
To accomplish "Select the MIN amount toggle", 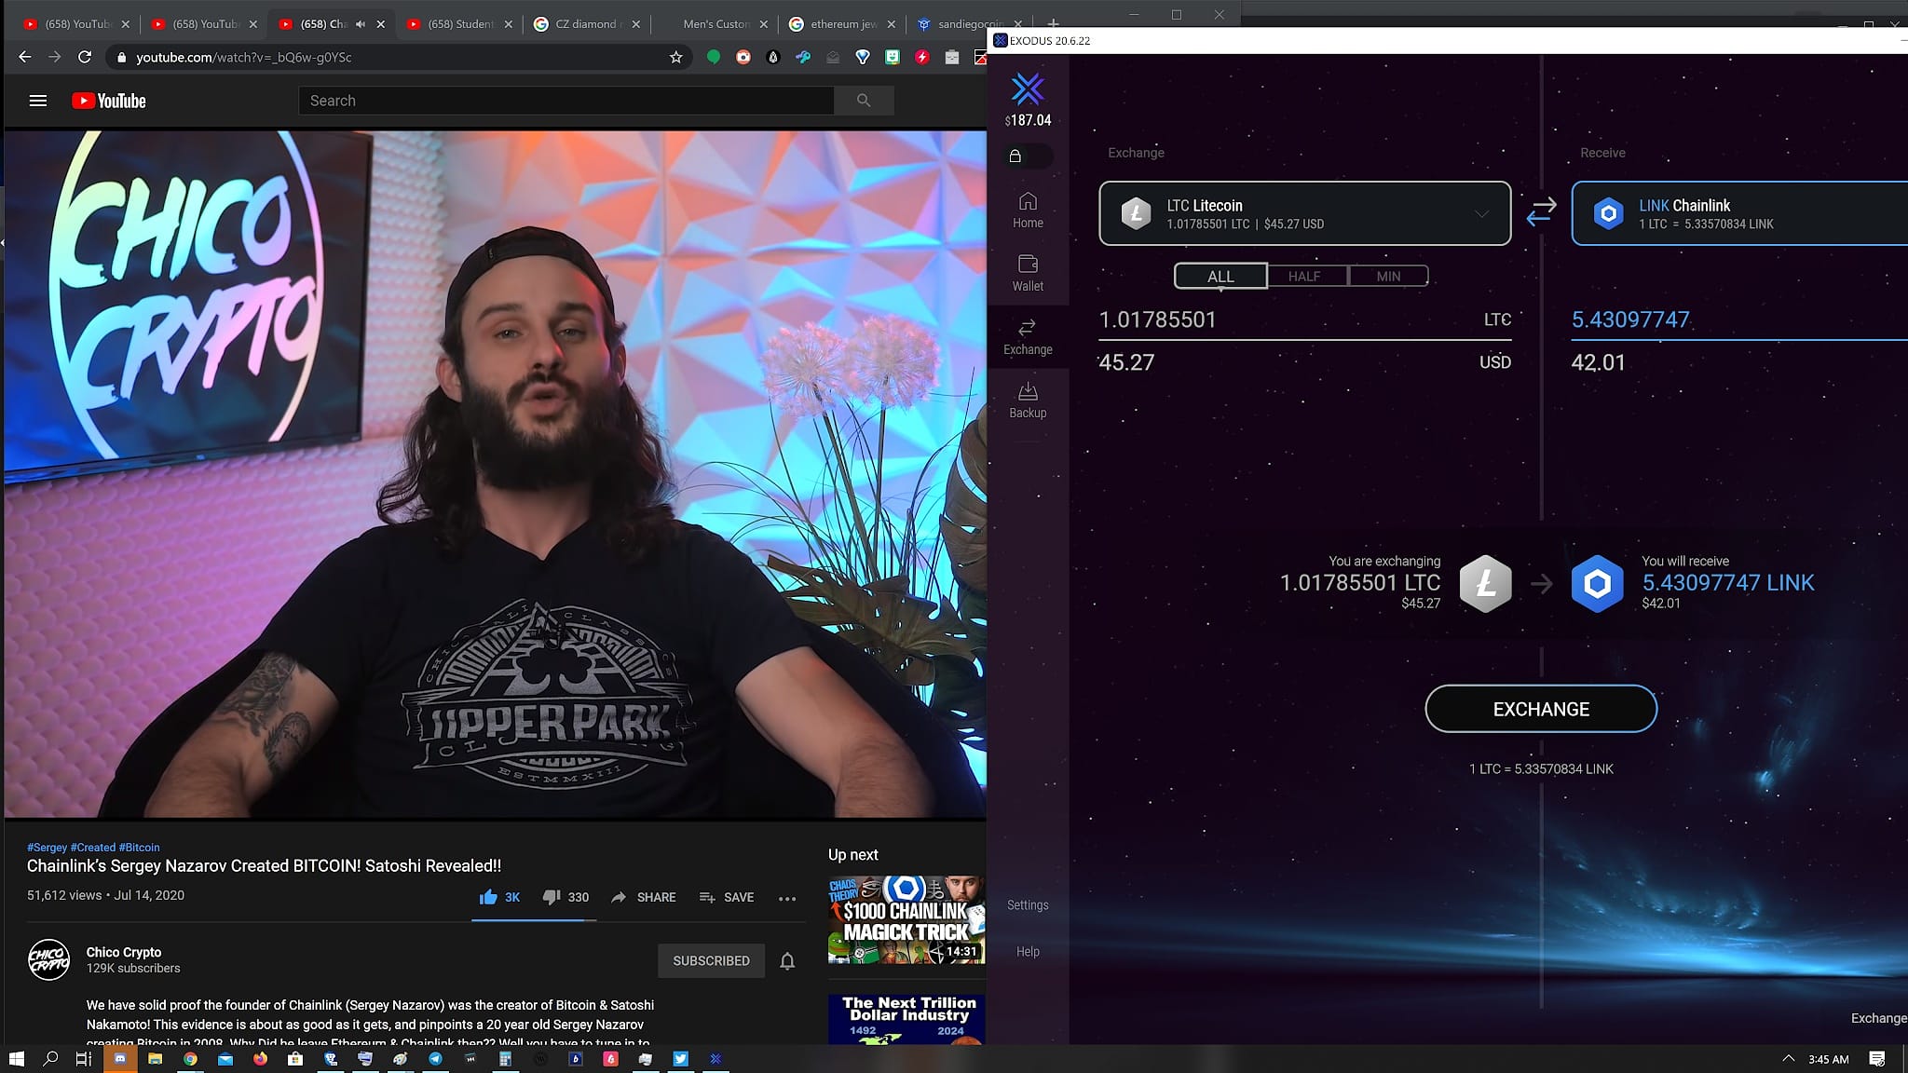I will 1386,275.
